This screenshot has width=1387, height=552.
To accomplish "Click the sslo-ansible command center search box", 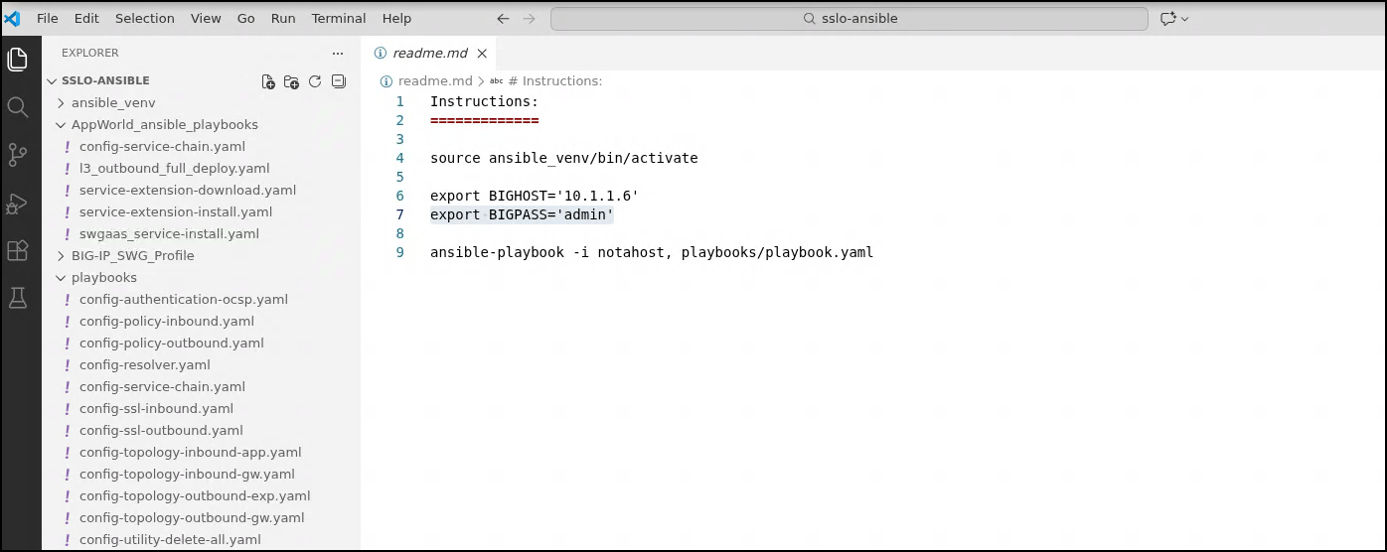I will (849, 18).
